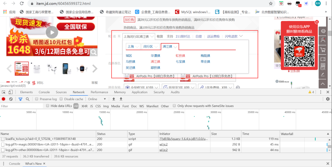Check Only show requests with SameSite issues
This screenshot has width=332, height=167.
[174, 106]
